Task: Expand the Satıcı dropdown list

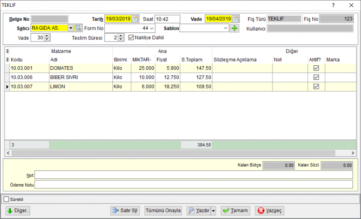Action: (71, 28)
